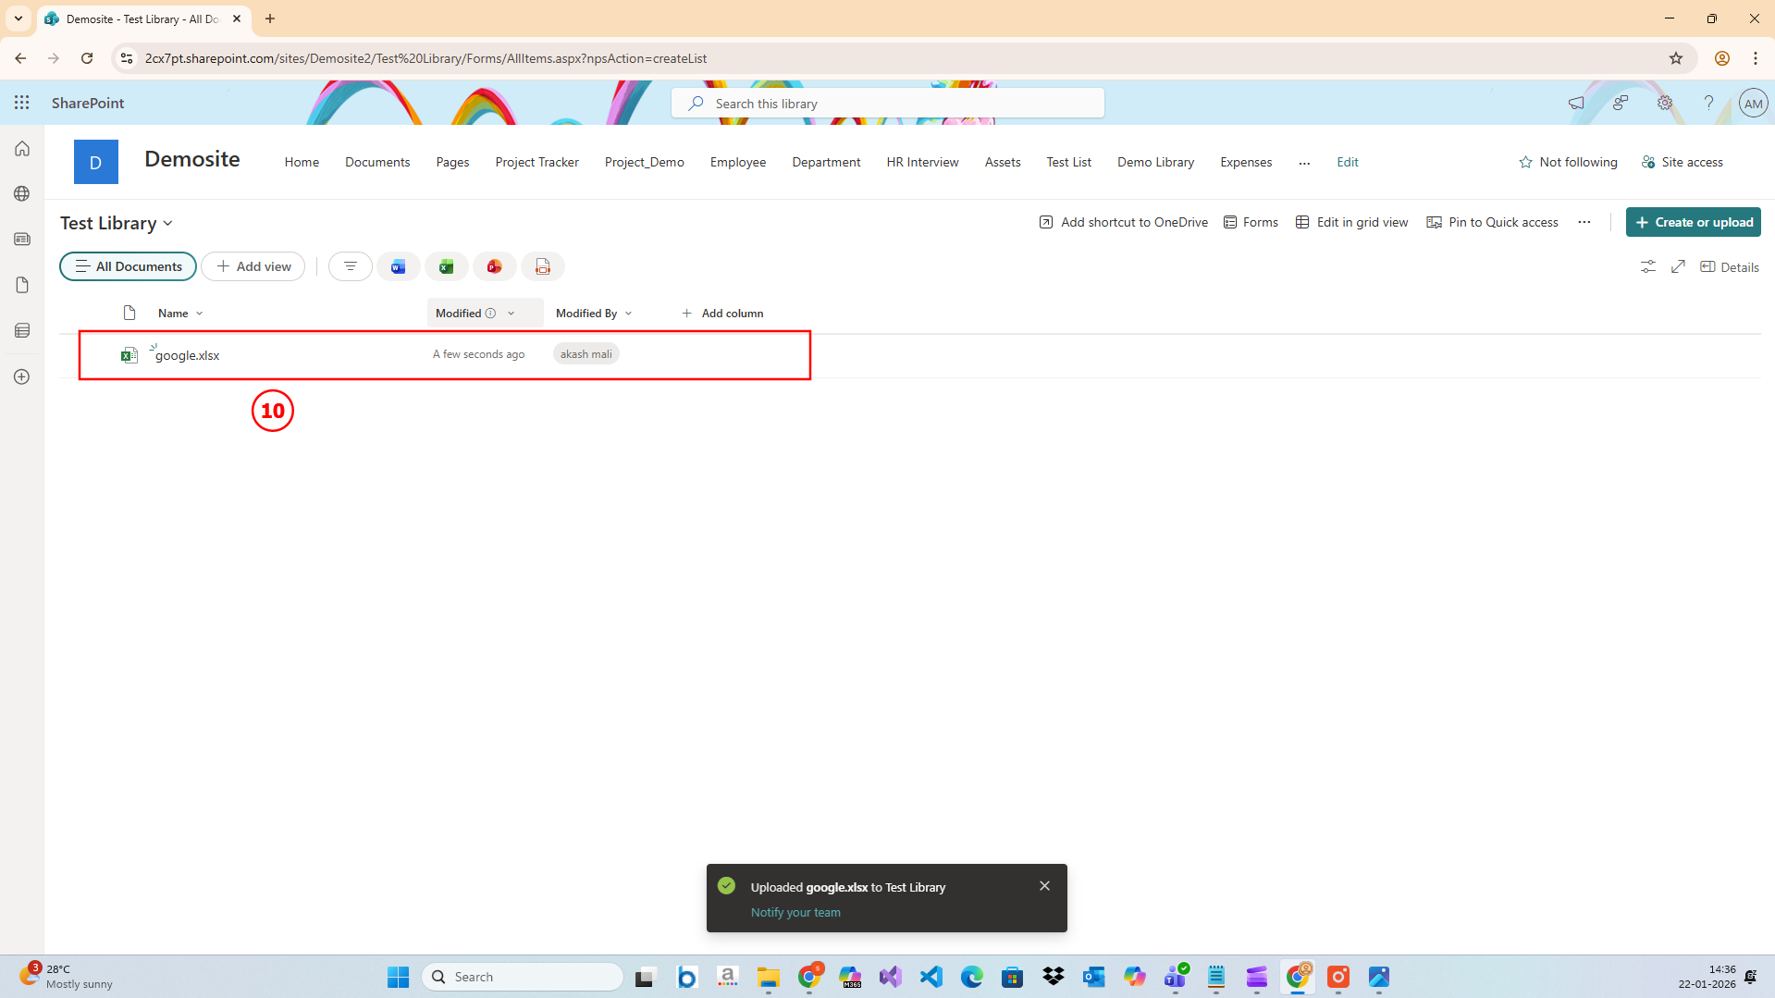
Task: Open the file type column header icon
Action: pyautogui.click(x=129, y=313)
